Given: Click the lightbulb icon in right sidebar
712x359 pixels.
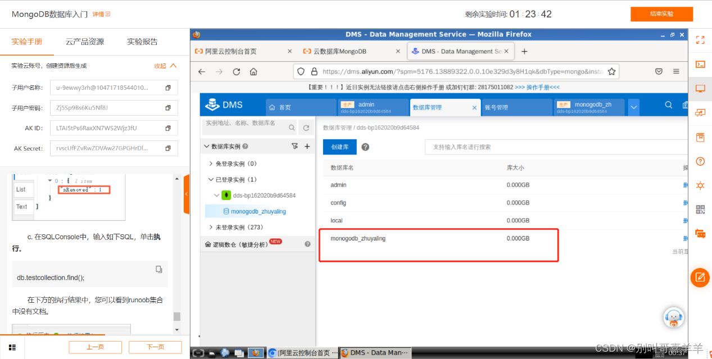Looking at the screenshot, I should tap(700, 185).
